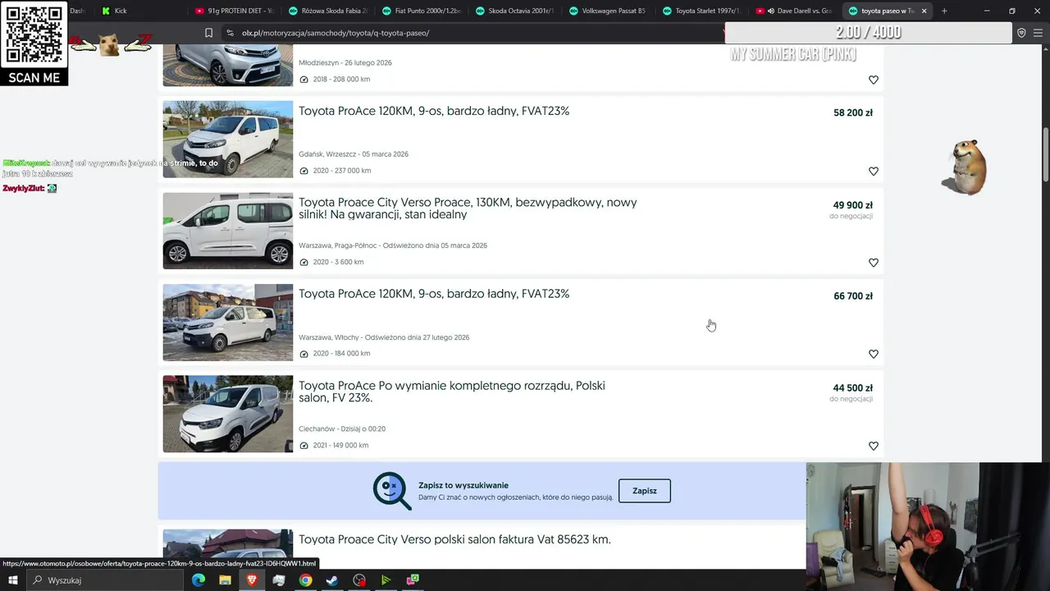Click the green arrow app icon in taskbar

(x=386, y=580)
